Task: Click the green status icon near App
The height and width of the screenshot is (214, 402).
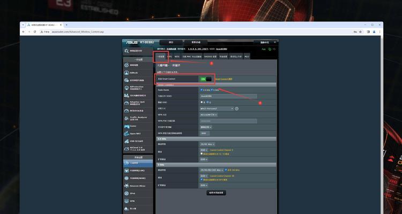Action: (270, 49)
